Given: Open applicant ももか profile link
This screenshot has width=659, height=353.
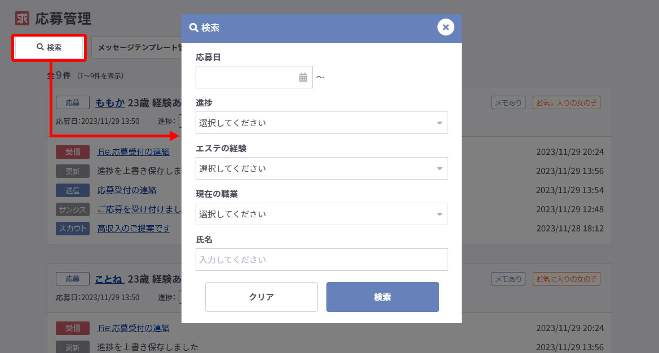Looking at the screenshot, I should click(110, 103).
